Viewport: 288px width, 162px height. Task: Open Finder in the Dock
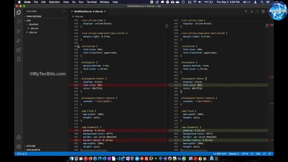[x=72, y=158]
